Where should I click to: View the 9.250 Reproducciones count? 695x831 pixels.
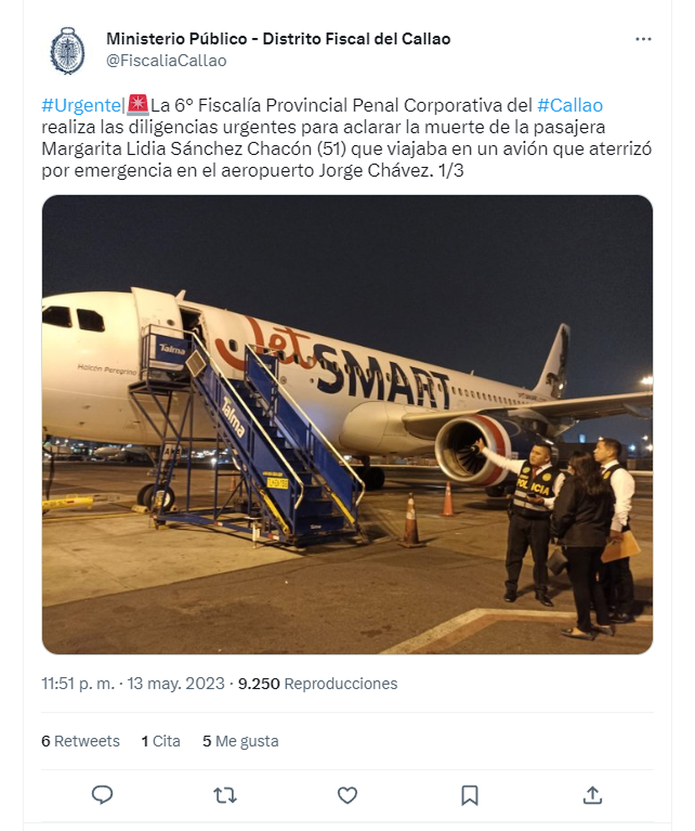[317, 684]
